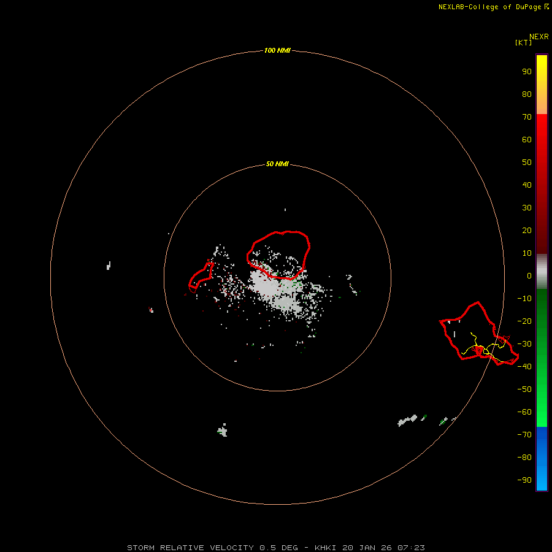This screenshot has width=552, height=552.
Task: Click the -10 knot scale value
Action: 524,299
